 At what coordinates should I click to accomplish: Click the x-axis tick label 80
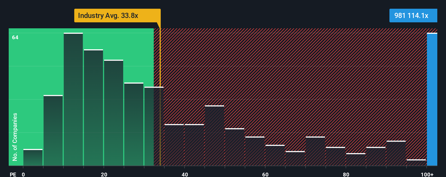346,174
